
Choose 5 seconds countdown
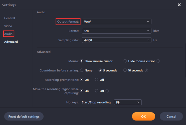100,71
